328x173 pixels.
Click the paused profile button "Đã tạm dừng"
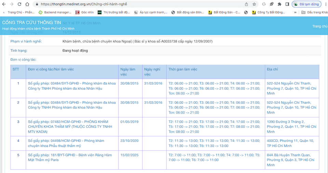(x=306, y=4)
